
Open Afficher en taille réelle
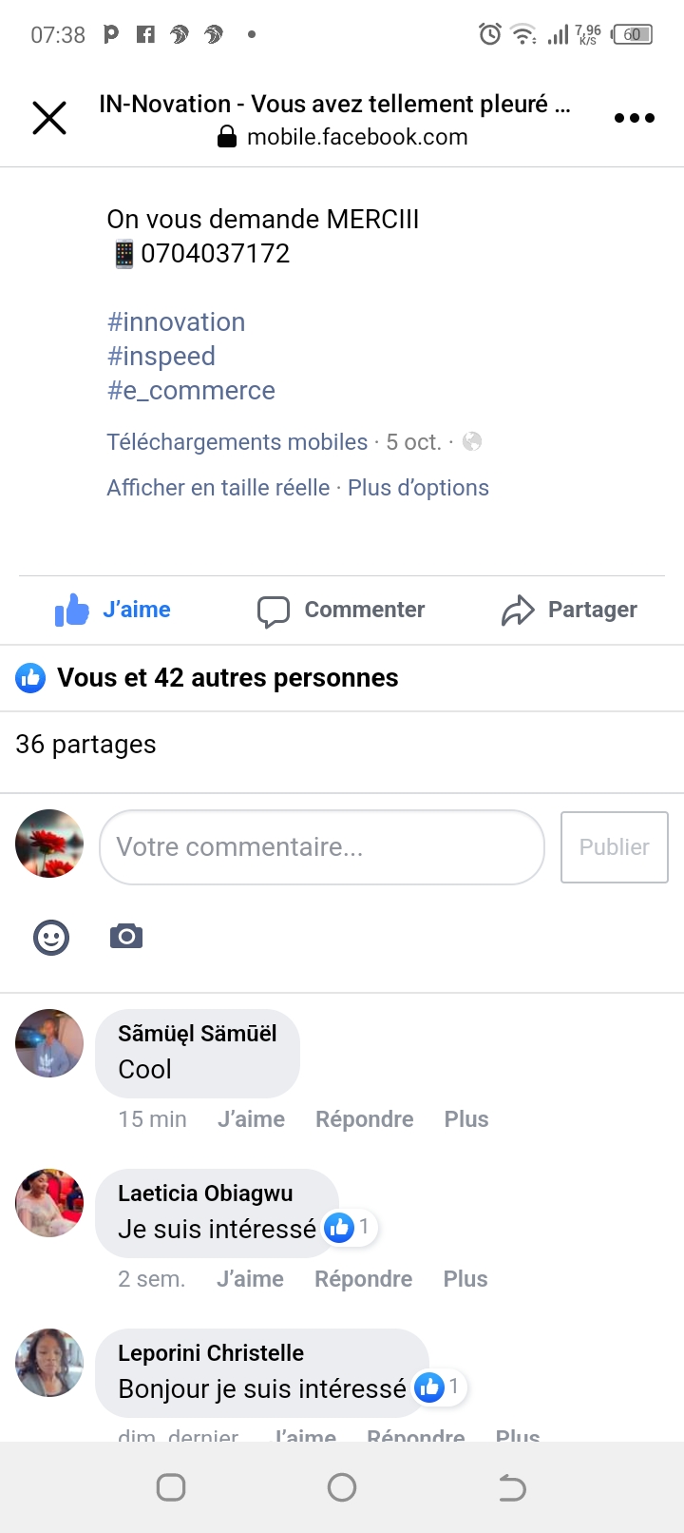tap(218, 488)
